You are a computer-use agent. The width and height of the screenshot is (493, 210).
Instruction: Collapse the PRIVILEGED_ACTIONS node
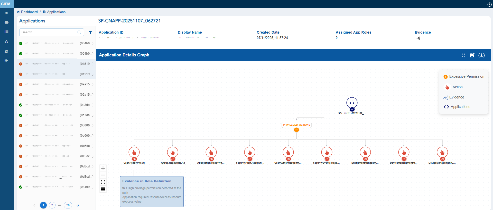click(x=296, y=130)
